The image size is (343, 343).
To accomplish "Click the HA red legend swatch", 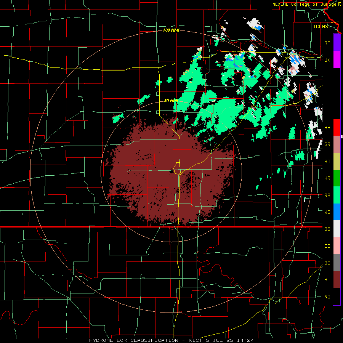I will pyautogui.click(x=337, y=127).
